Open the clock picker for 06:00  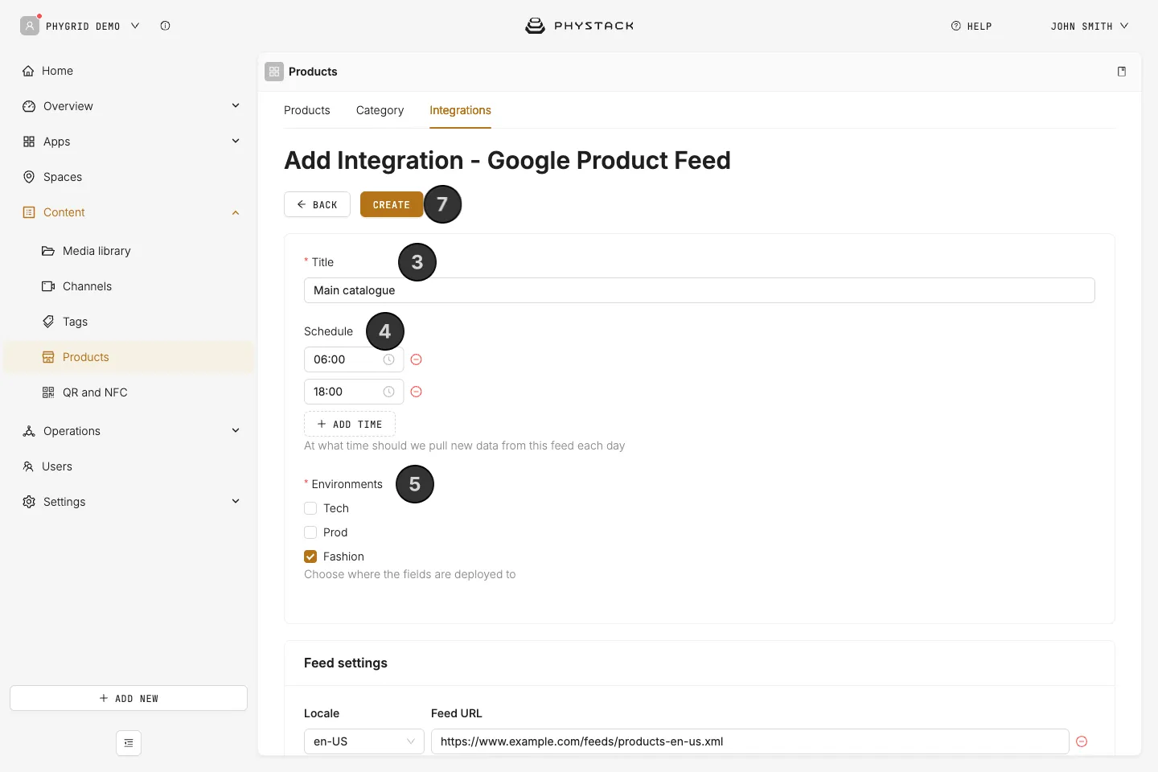click(388, 359)
